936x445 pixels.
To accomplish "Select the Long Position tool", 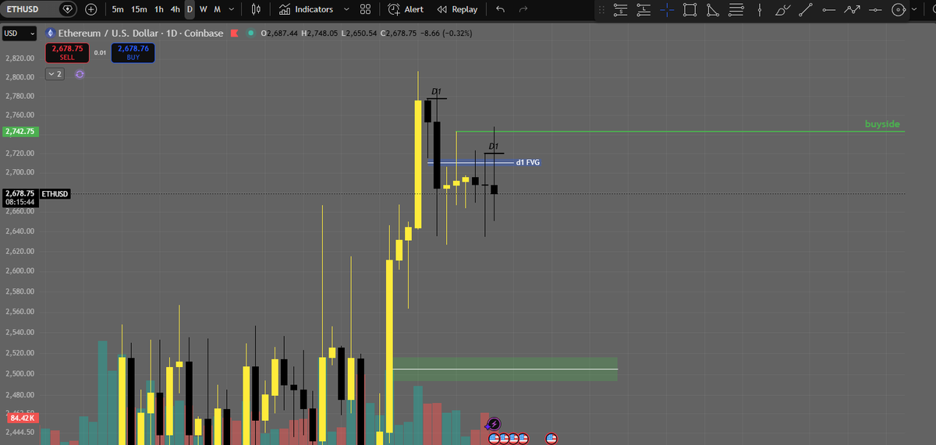I will point(643,10).
